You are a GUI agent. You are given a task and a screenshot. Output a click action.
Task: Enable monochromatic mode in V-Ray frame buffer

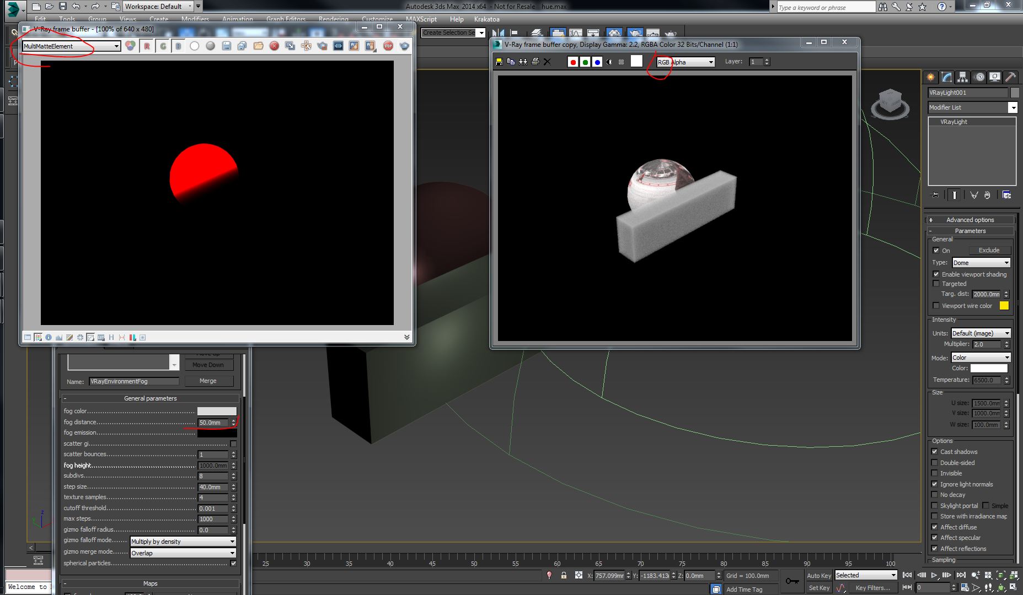[210, 46]
